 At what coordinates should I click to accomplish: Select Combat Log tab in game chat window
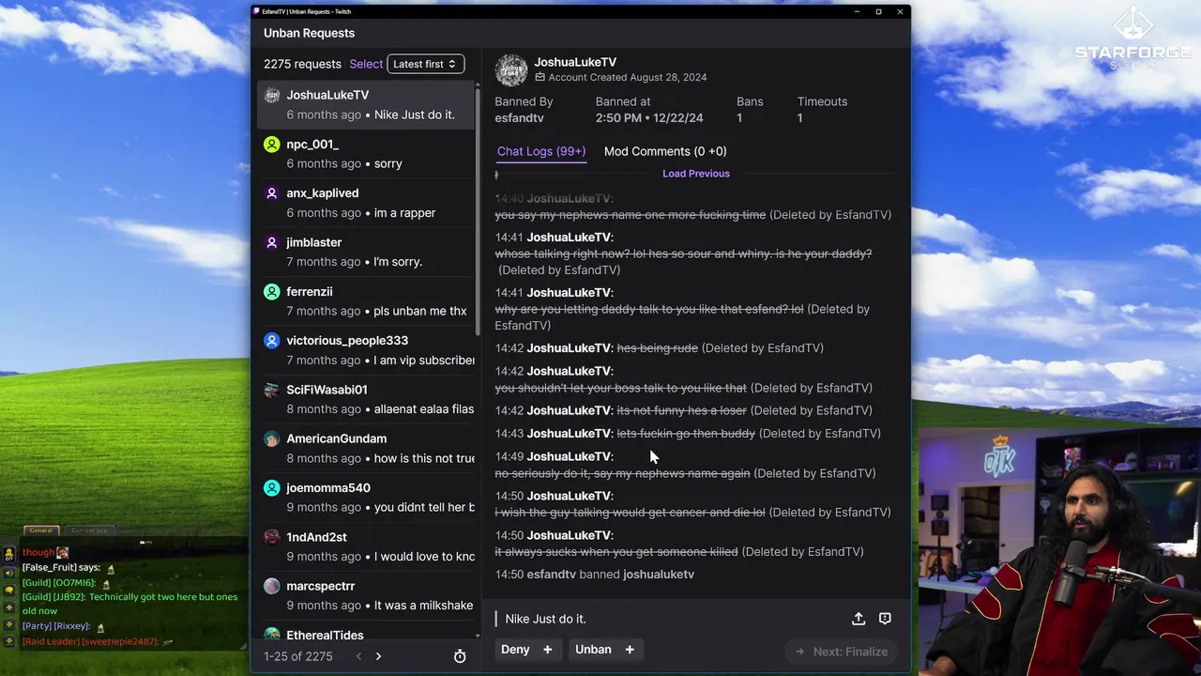[x=89, y=530]
